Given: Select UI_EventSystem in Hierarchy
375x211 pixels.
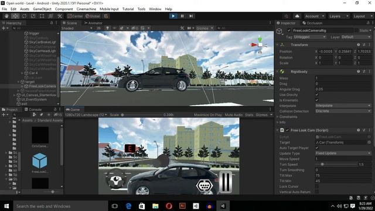Looking at the screenshot, I should [34, 99].
